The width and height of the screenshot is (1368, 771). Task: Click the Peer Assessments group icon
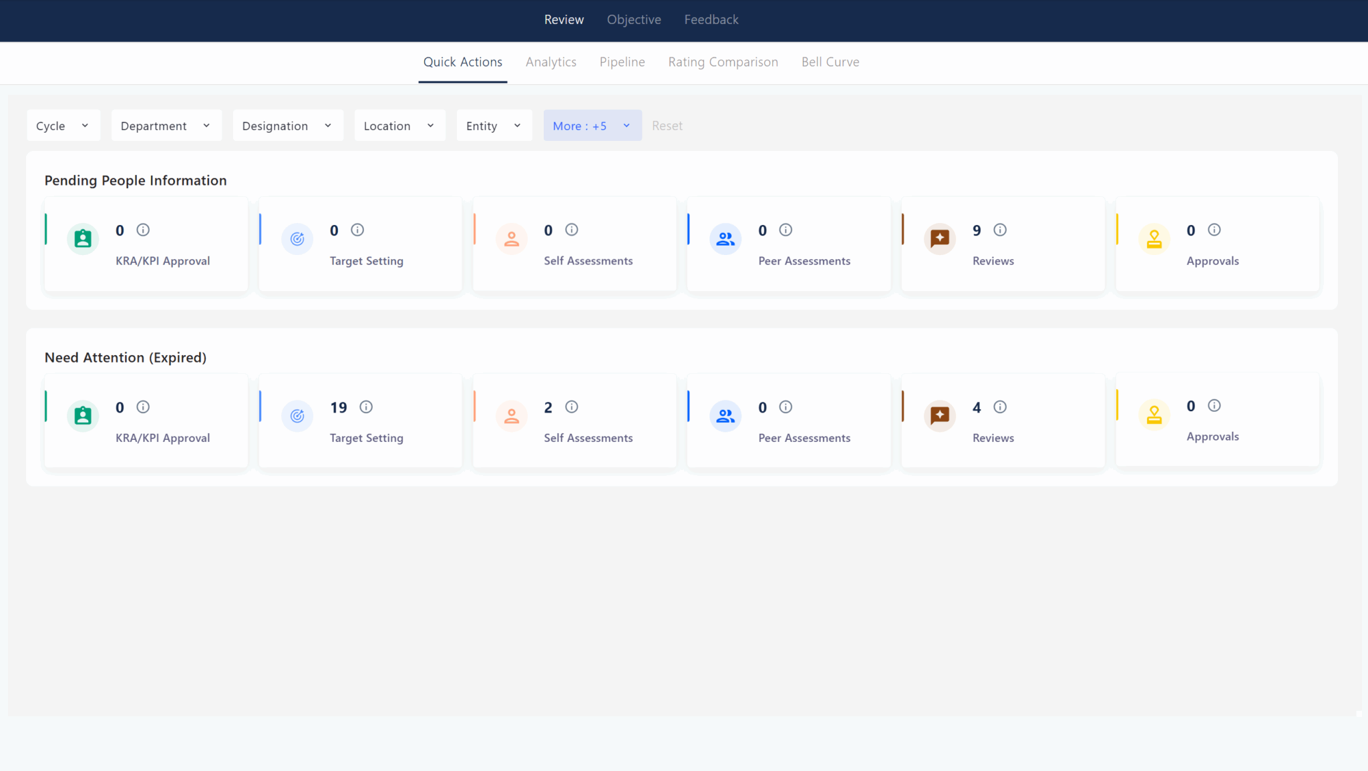click(x=725, y=238)
